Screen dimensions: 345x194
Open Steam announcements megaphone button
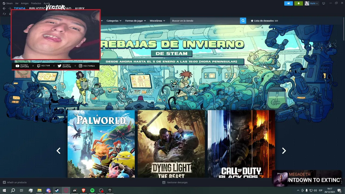coord(288,4)
